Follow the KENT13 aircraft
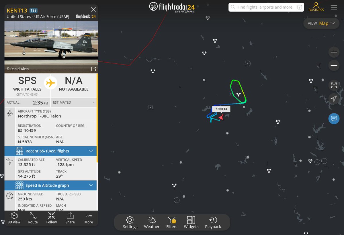Viewport: 344px width, 235px height. pyautogui.click(x=52, y=218)
